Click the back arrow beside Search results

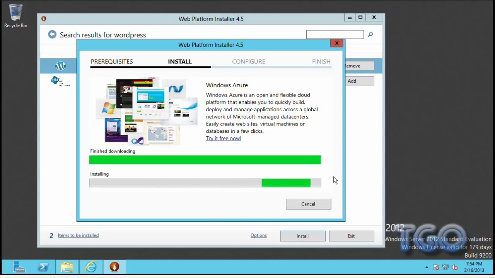[52, 35]
